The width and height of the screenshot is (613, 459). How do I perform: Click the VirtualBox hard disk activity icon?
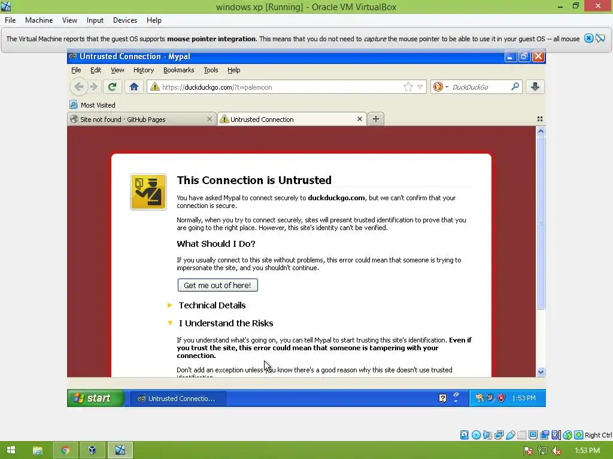(464, 435)
